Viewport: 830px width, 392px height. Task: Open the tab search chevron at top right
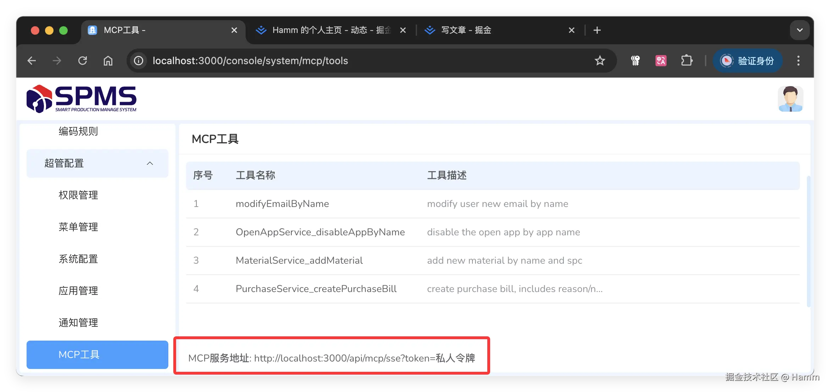coord(800,30)
